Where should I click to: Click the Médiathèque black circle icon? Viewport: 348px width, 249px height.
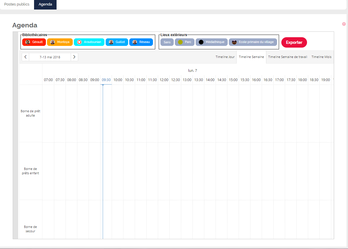click(x=201, y=42)
